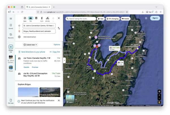
Task: Filter map by EV charging
Action: pos(113,19)
